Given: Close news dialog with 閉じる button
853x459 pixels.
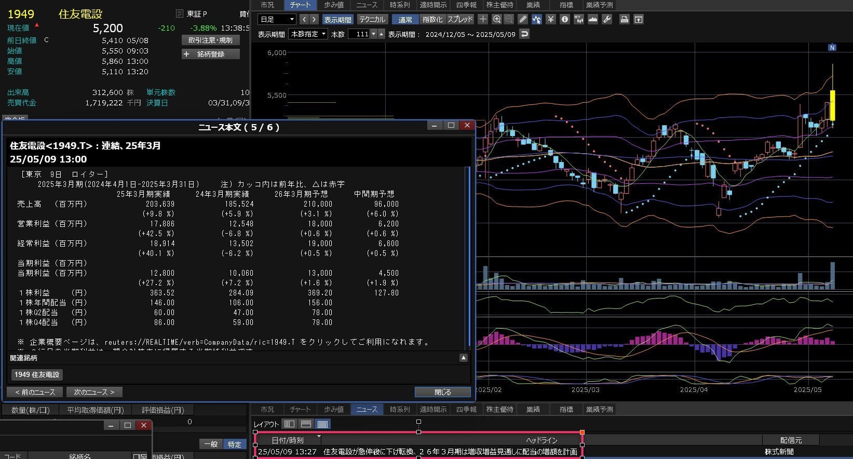Looking at the screenshot, I should pyautogui.click(x=442, y=392).
